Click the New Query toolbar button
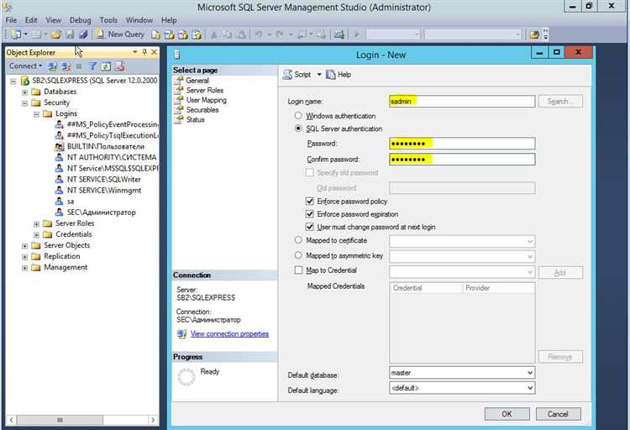The height and width of the screenshot is (430, 630). (120, 34)
